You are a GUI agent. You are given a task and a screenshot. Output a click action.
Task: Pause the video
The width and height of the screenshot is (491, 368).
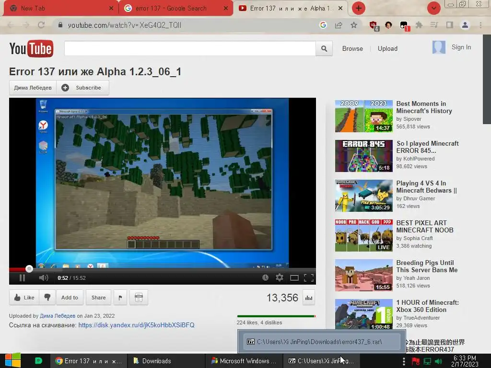coord(22,278)
